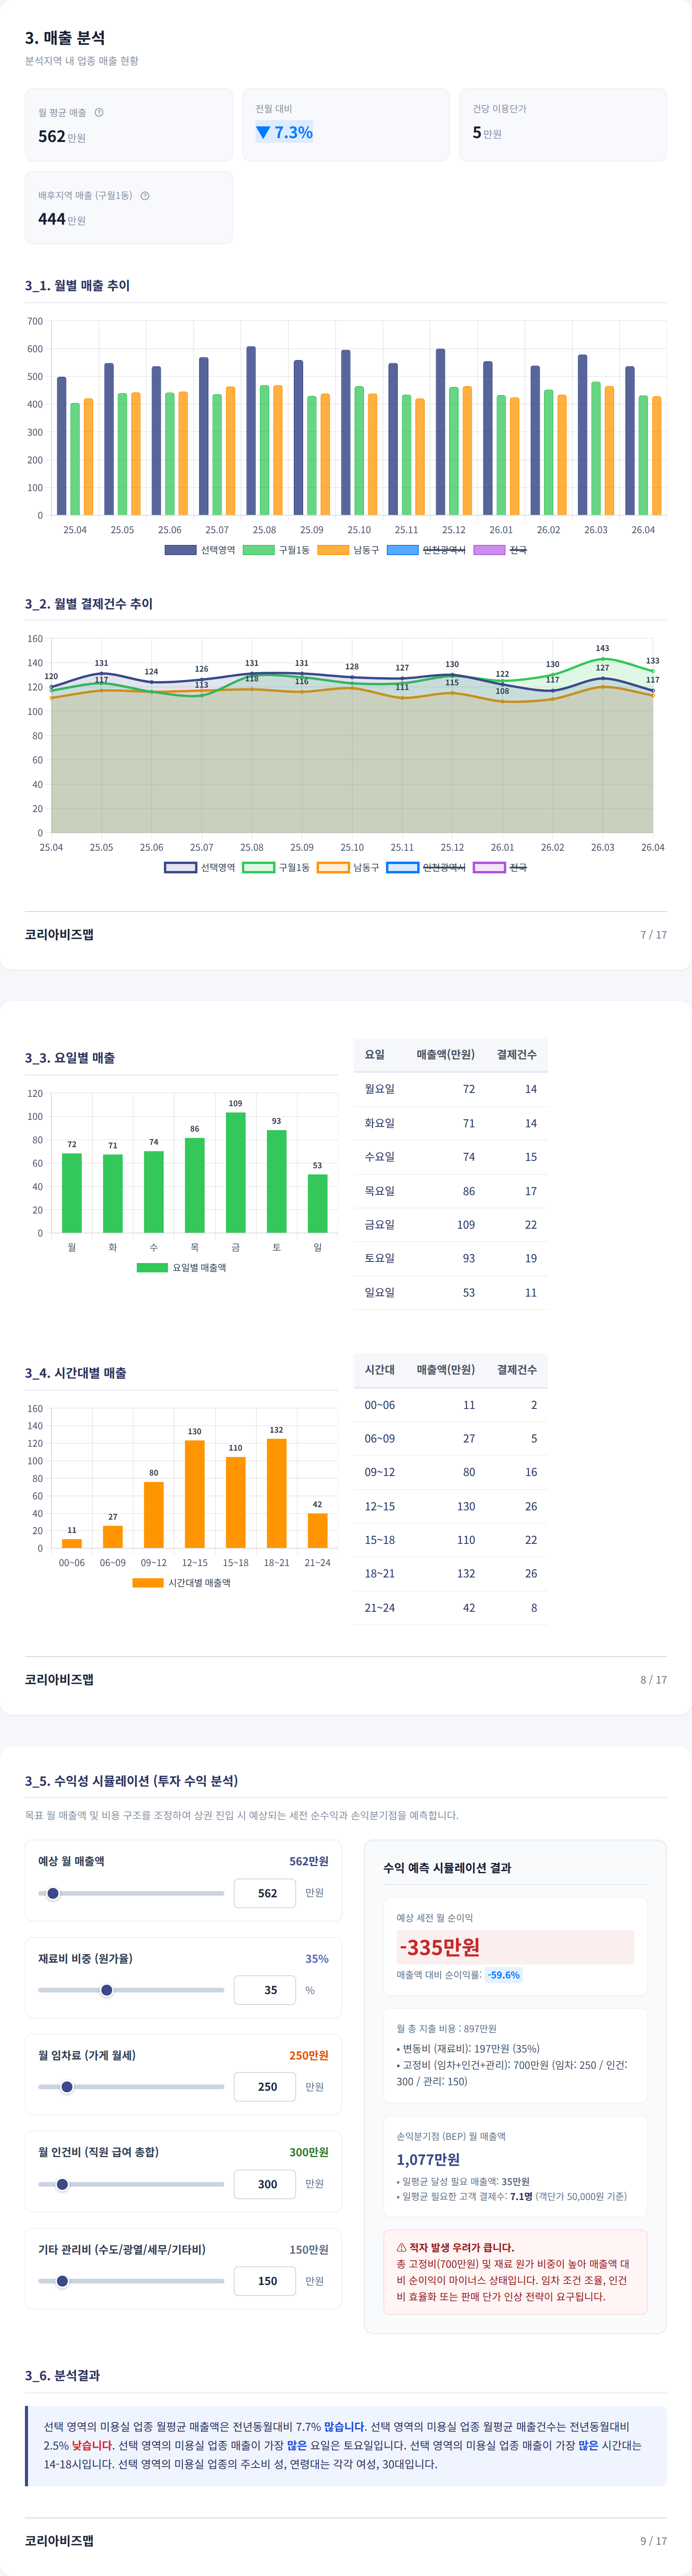Click the 예상 월 매출액 input showing 562

pos(265,1893)
